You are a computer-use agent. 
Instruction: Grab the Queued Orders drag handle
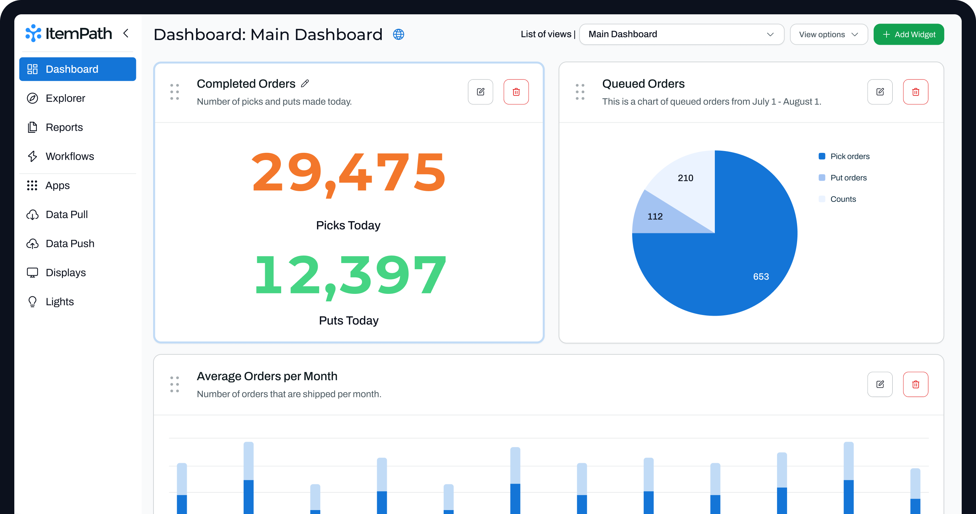(x=580, y=92)
